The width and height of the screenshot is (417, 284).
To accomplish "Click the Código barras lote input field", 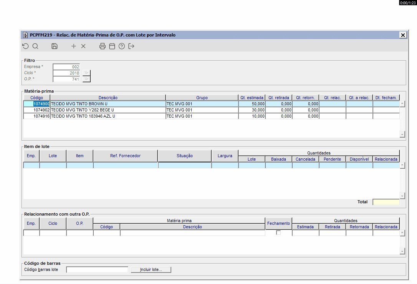I will 97,270.
